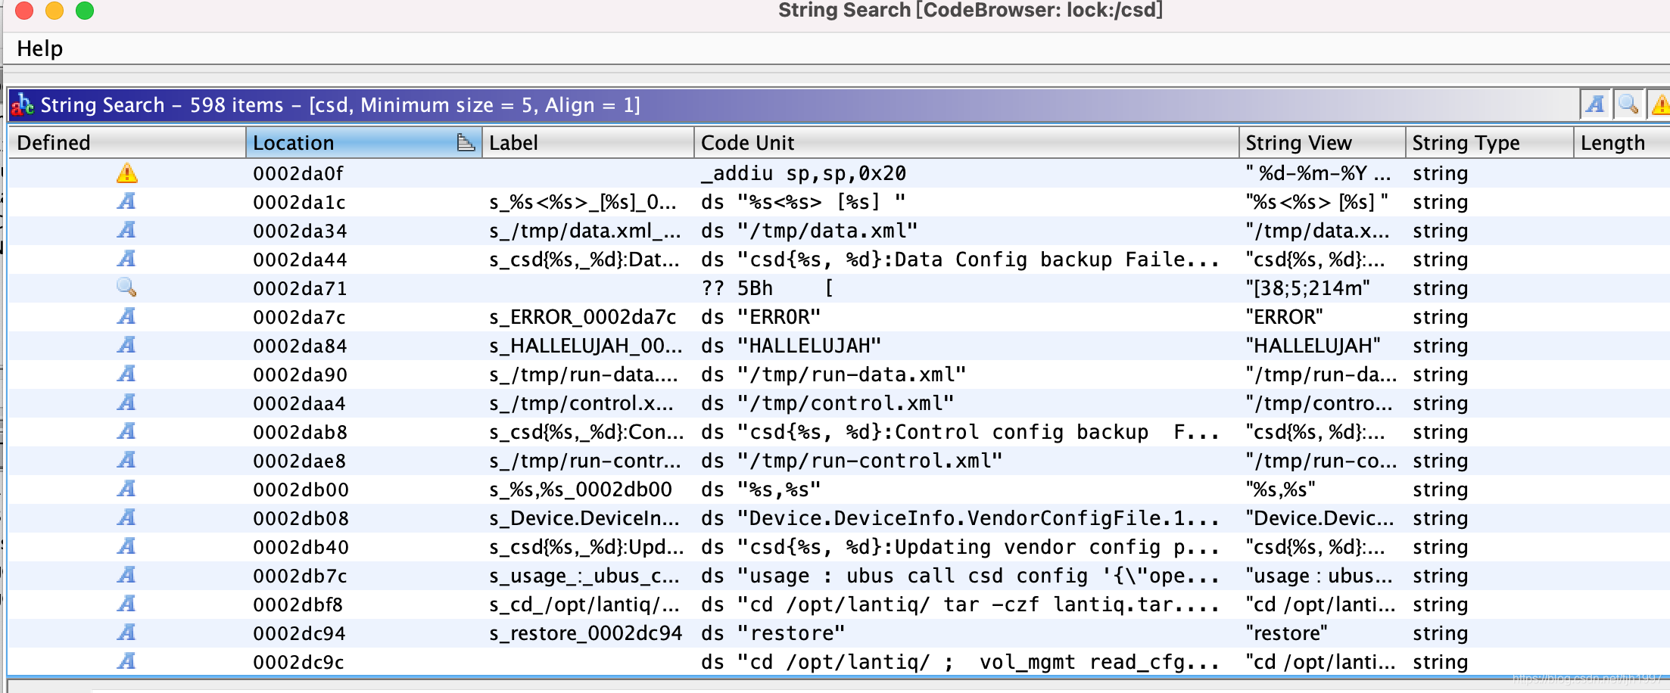Image resolution: width=1670 pixels, height=693 pixels.
Task: Click the sort indicator in Location header
Action: click(466, 142)
